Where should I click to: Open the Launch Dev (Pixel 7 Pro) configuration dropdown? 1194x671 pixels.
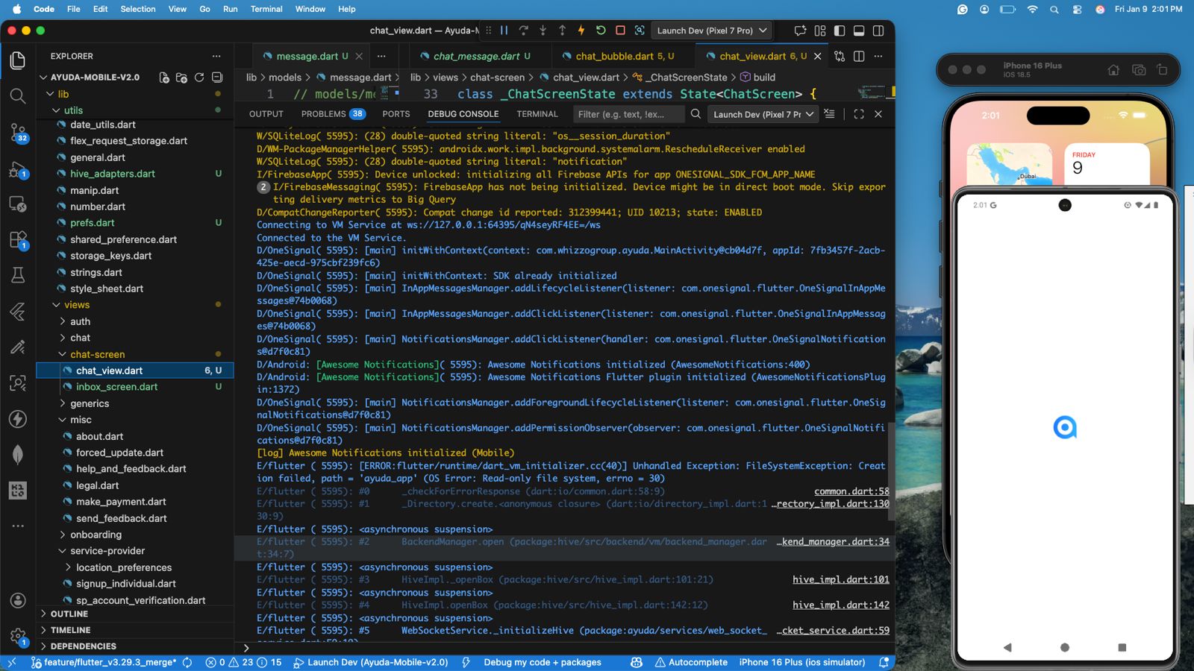(712, 31)
